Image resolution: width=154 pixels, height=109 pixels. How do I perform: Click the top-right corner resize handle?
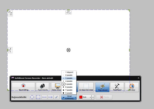tap(129, 10)
